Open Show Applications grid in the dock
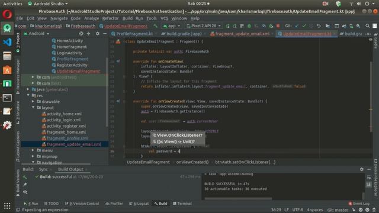Screen dimensions: 379x213 pos(7,206)
